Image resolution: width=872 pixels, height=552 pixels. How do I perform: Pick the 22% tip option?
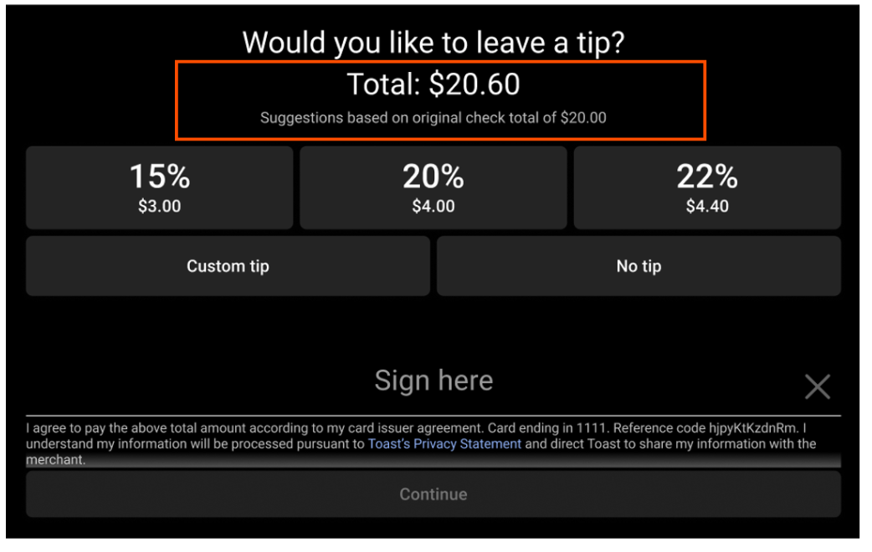tap(707, 187)
